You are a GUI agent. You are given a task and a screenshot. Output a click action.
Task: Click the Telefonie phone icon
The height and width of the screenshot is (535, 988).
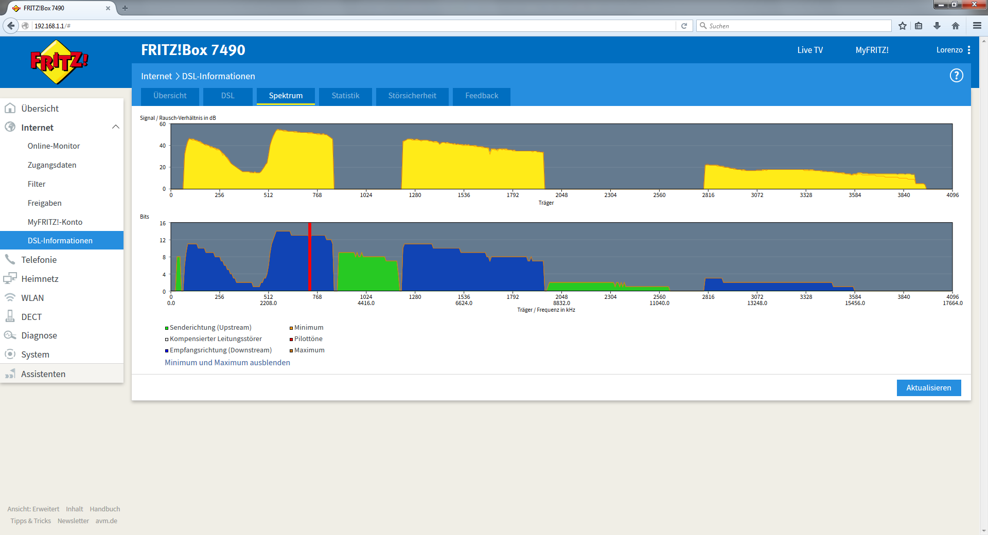[10, 259]
